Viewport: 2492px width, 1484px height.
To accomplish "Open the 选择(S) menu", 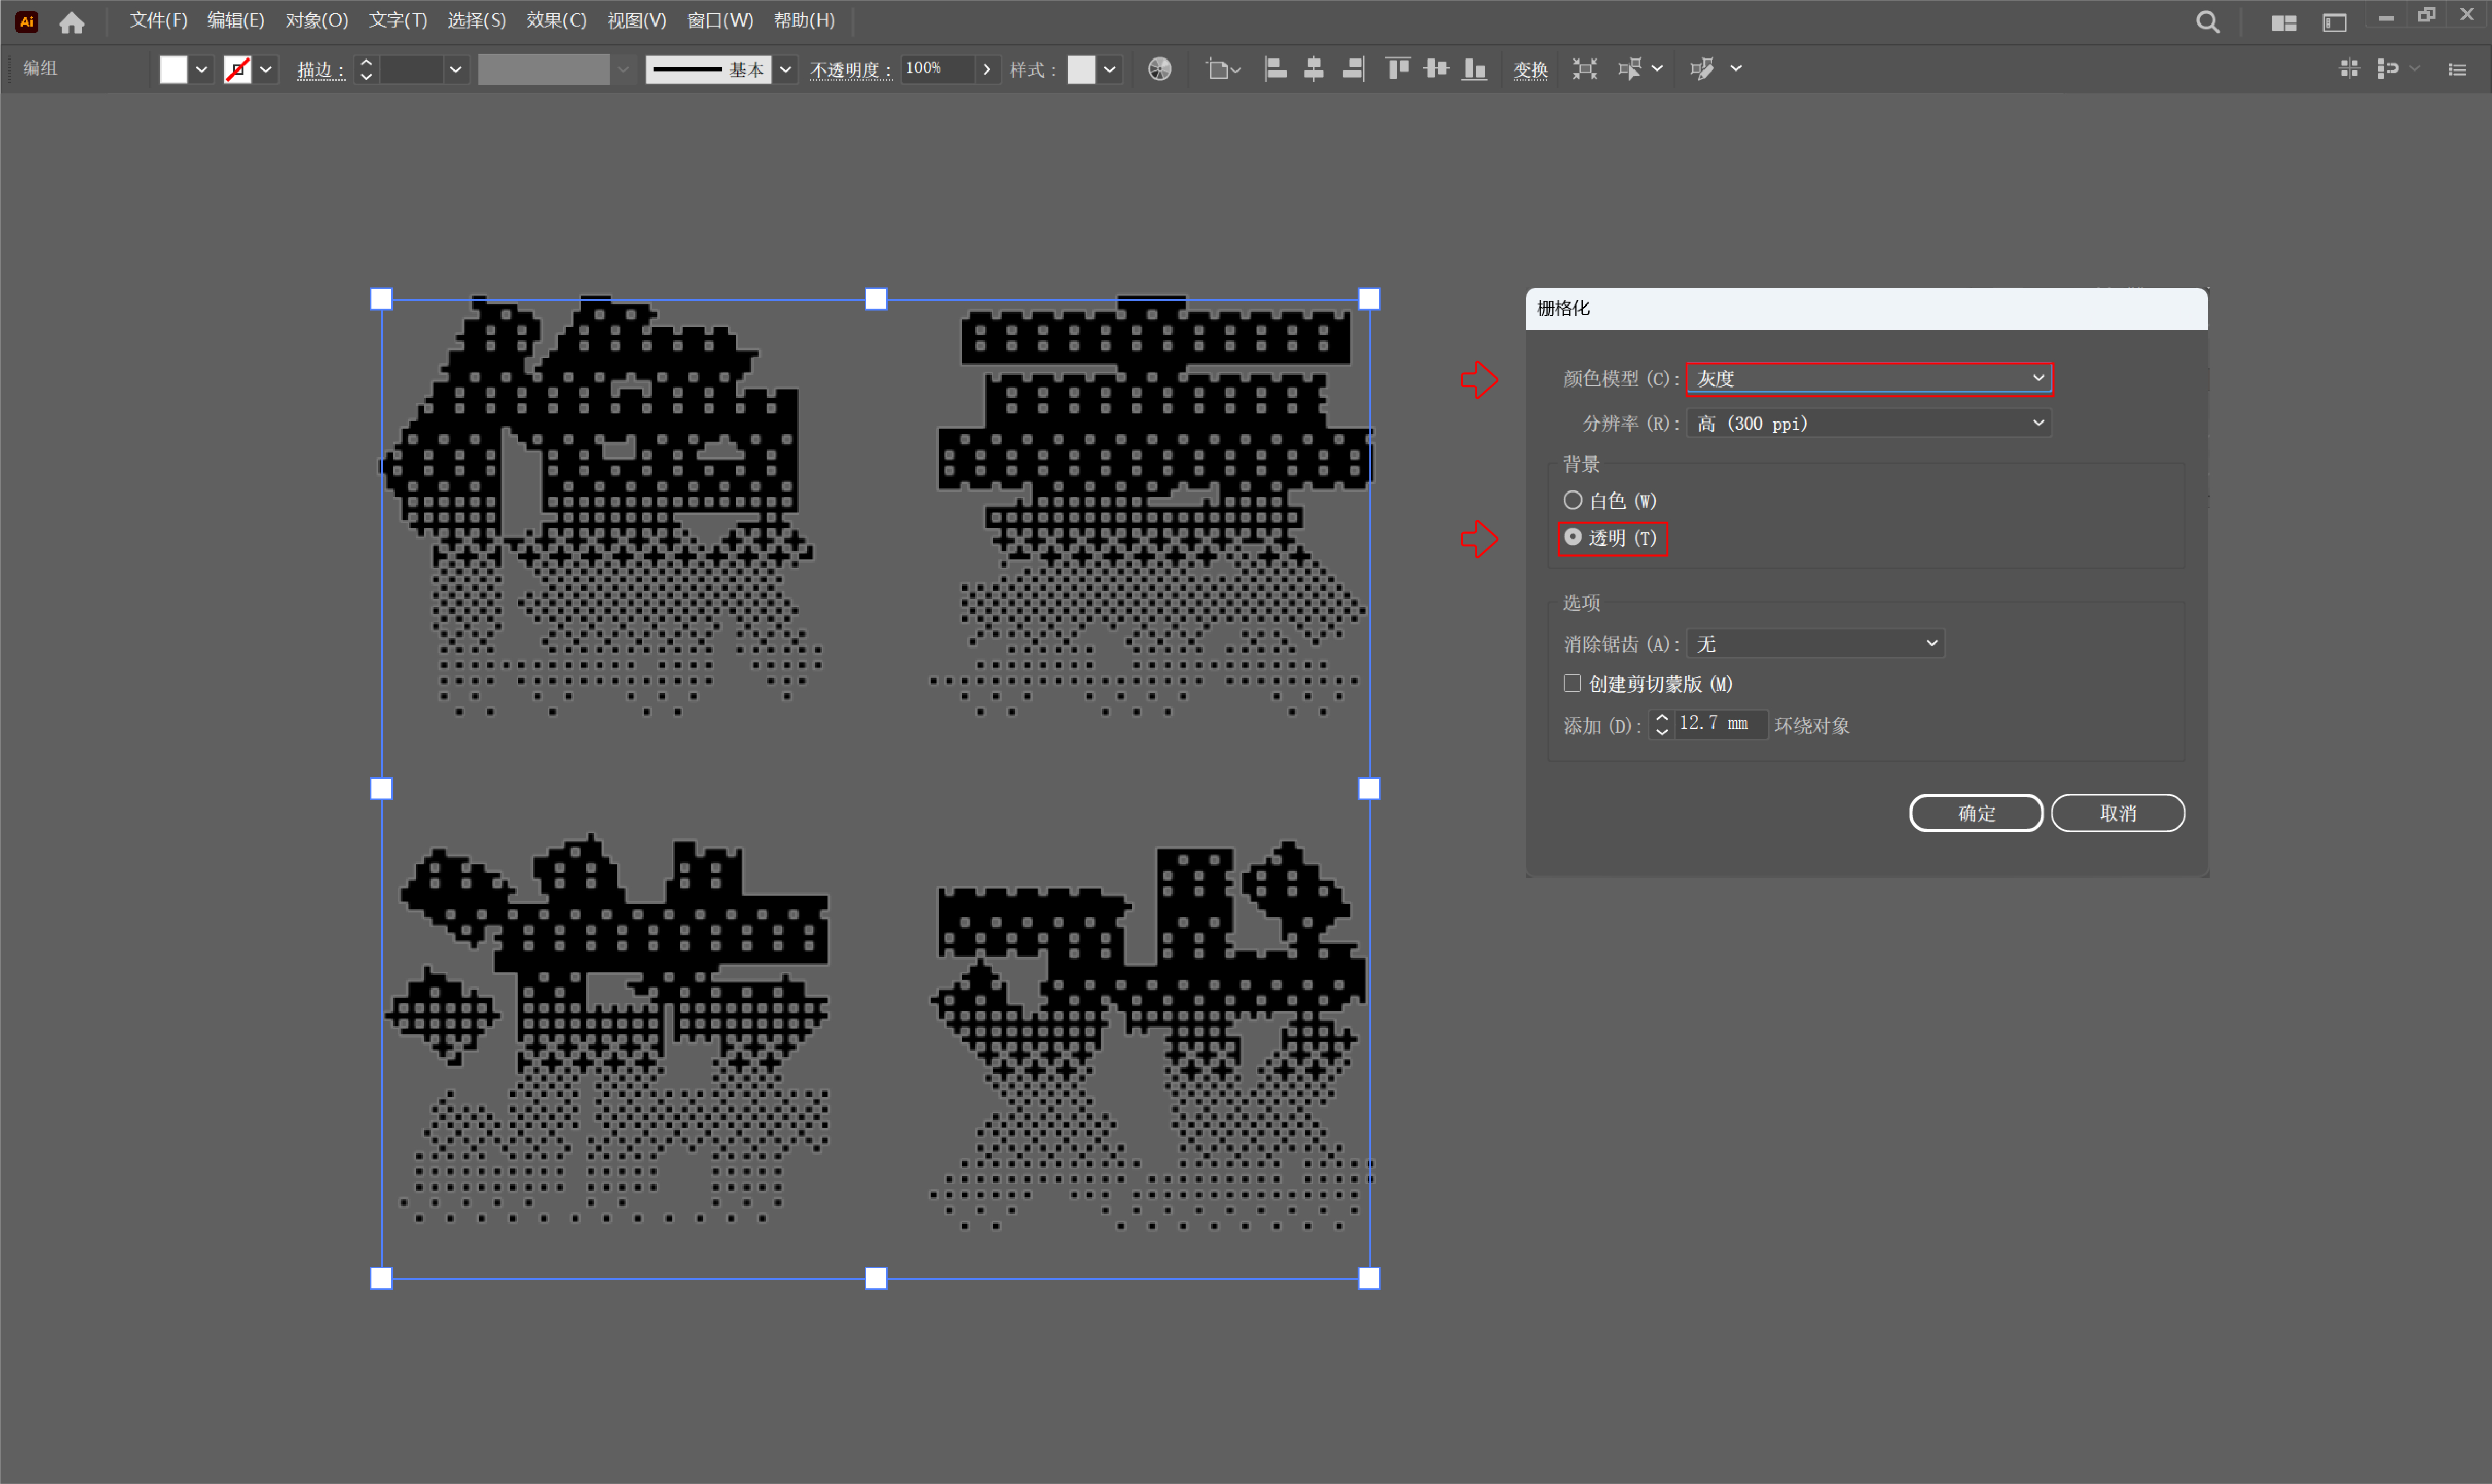I will point(476,21).
